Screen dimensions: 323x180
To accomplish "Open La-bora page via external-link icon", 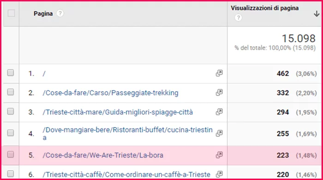I will pos(219,155).
